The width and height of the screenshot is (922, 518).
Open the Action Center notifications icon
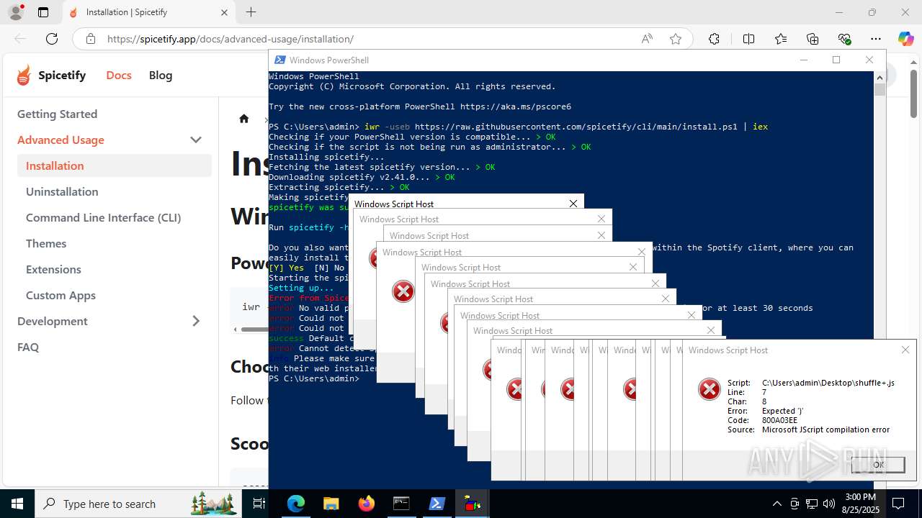click(x=898, y=504)
